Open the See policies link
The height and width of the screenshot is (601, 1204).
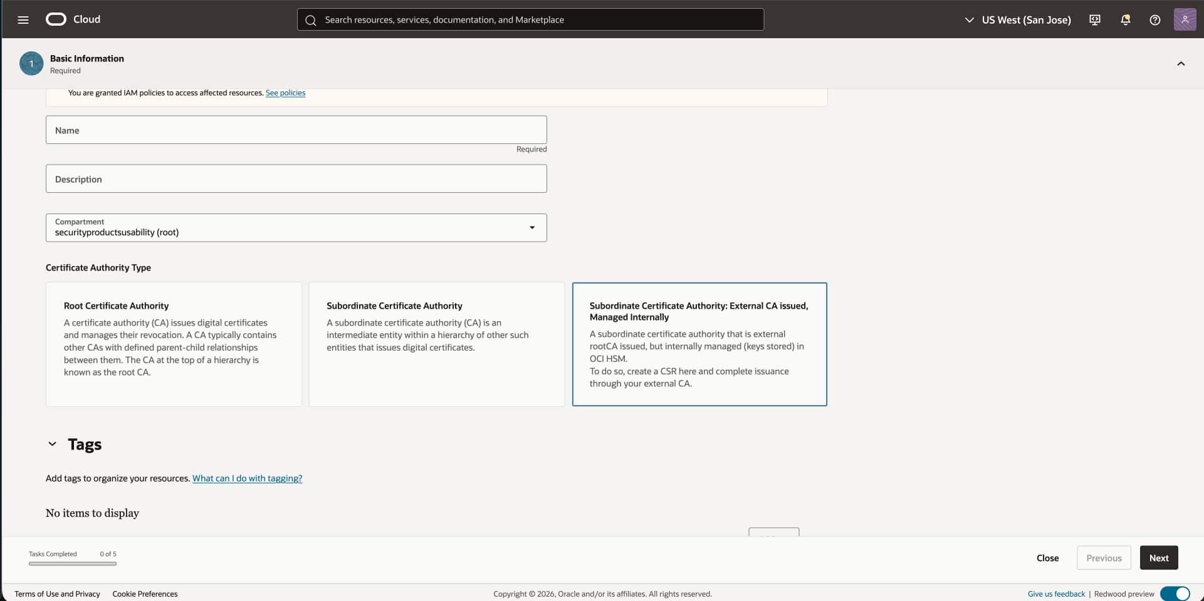[x=285, y=93]
